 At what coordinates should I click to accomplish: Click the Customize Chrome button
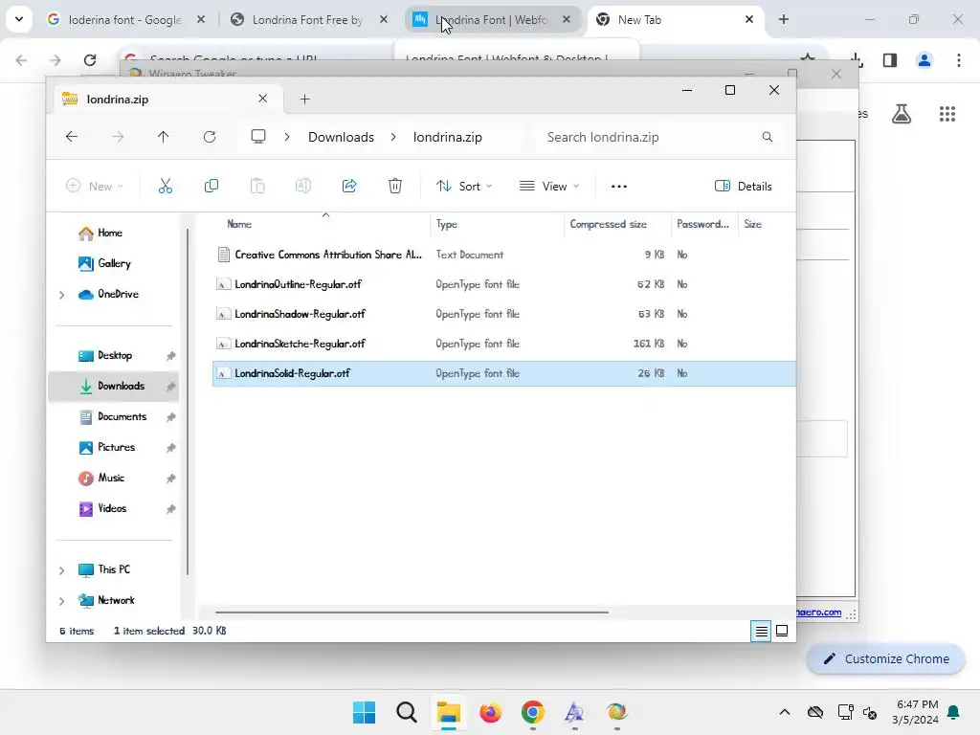click(886, 658)
